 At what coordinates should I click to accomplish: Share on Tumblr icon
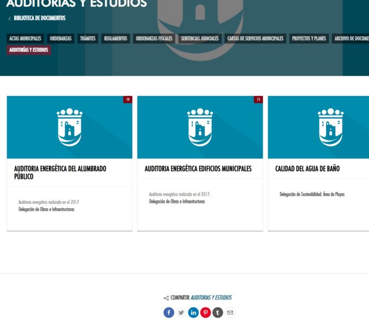point(218,313)
